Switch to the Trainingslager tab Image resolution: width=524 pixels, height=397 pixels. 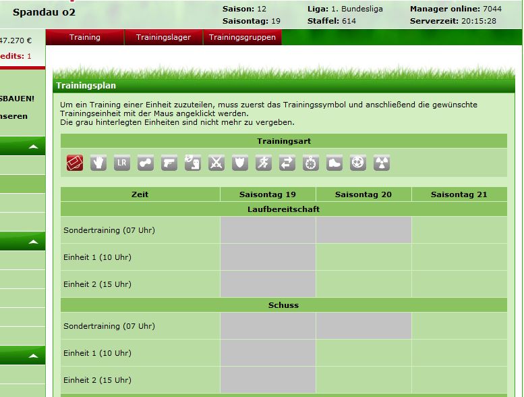[163, 38]
